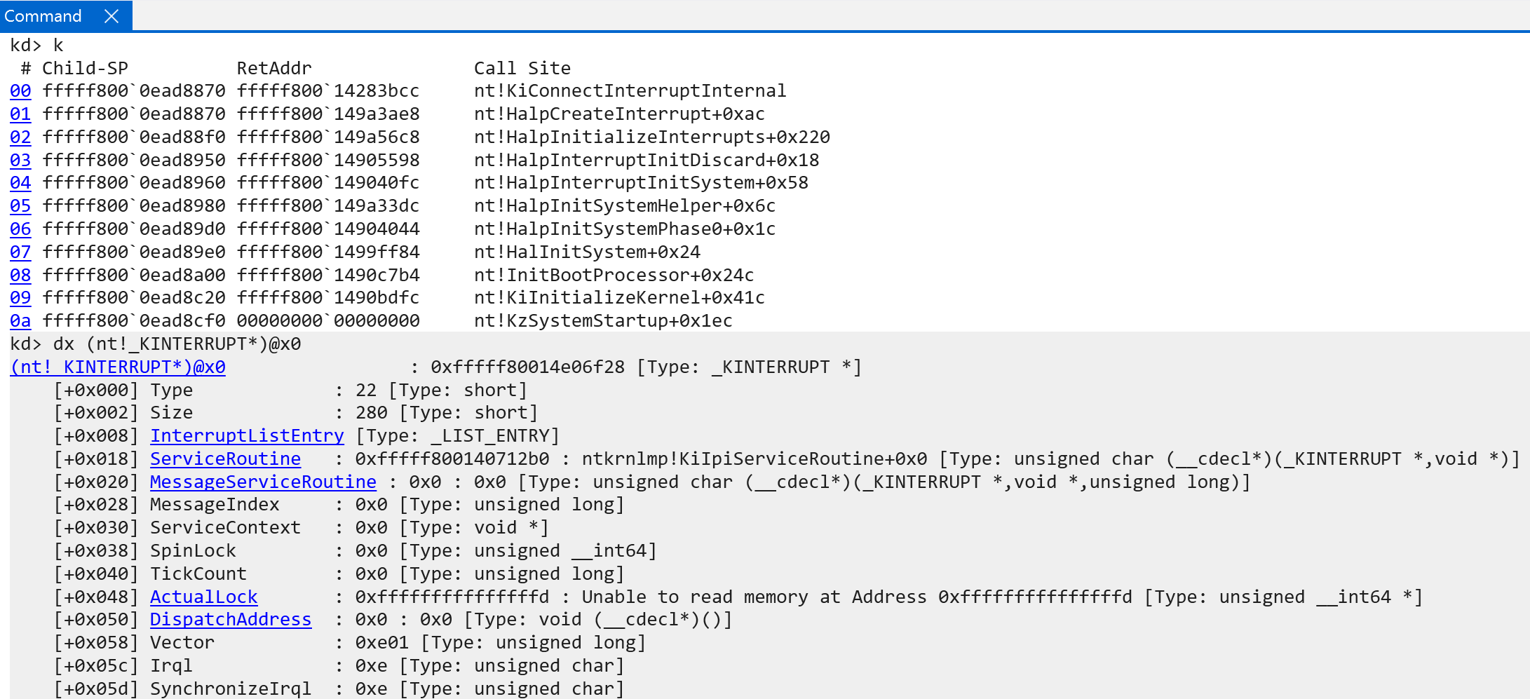Viewport: 1530px width, 699px height.
Task: Select stack frame 07 link
Action: coord(20,252)
